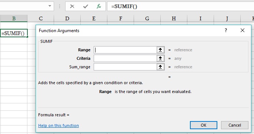Image resolution: width=254 pixels, height=134 pixels.
Task: Click the bold Criteria argument label
Action: pos(83,58)
